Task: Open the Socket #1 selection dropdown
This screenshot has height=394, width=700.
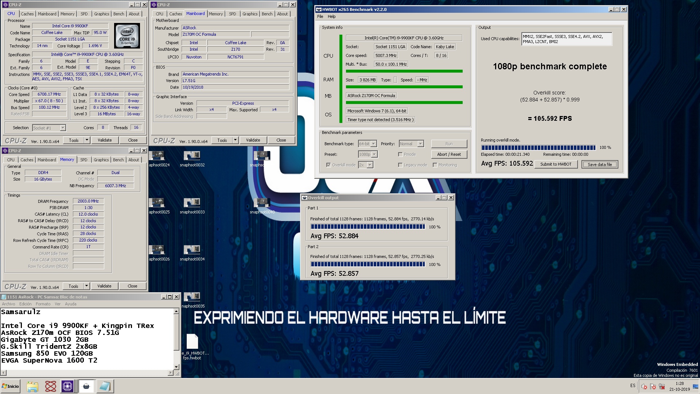Action: (x=49, y=128)
